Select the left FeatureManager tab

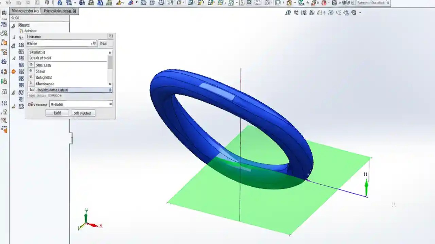(x=24, y=11)
